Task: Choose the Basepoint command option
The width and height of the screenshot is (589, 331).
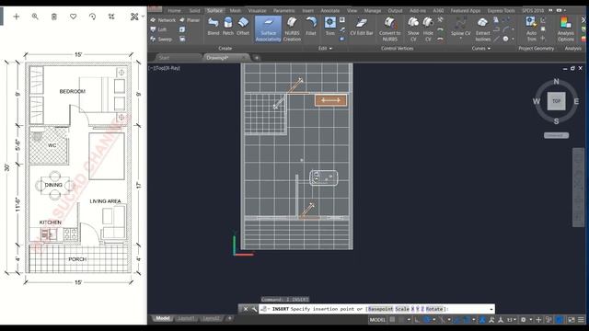Action: 380,309
